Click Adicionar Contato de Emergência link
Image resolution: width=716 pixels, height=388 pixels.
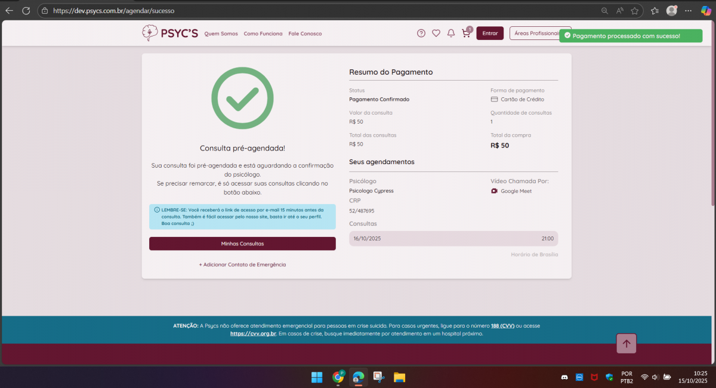(x=242, y=264)
